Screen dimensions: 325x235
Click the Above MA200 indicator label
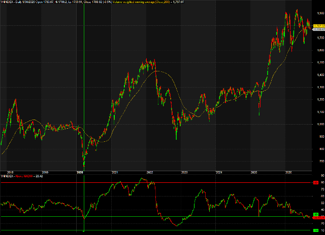(x=24, y=176)
